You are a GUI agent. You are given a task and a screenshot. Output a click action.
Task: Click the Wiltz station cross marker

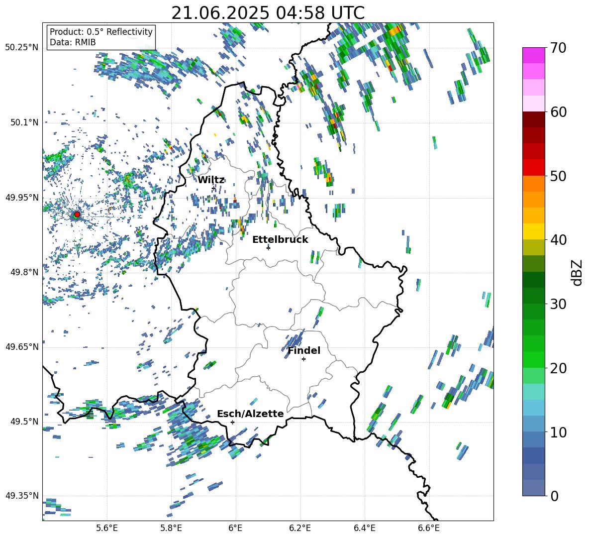pyautogui.click(x=214, y=188)
